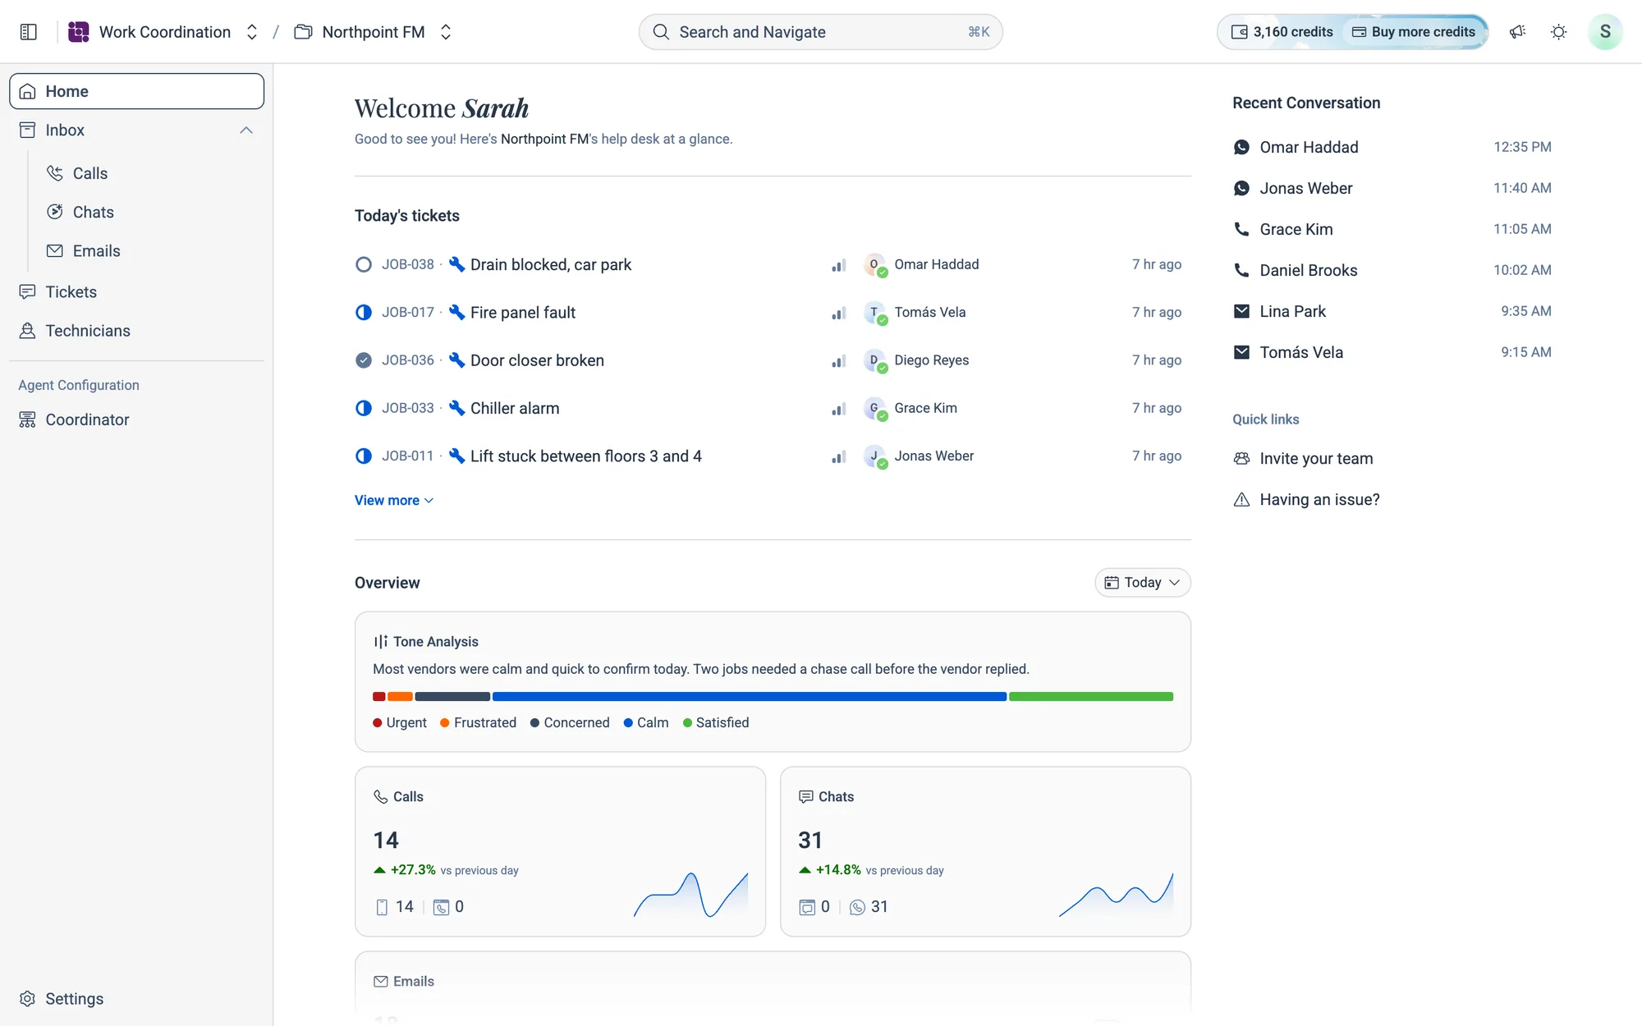
Task: Click Tomás Vela avatar in tickets list
Action: click(x=875, y=313)
